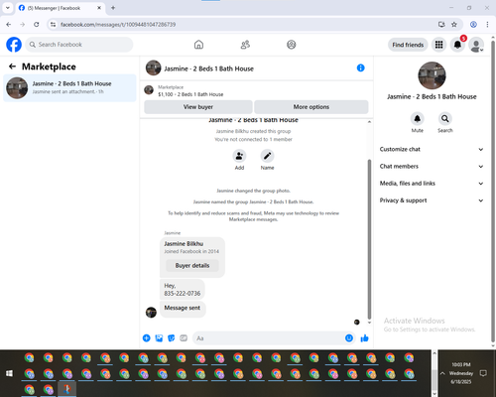Expand Media, files and links section
The width and height of the screenshot is (496, 397).
(432, 184)
